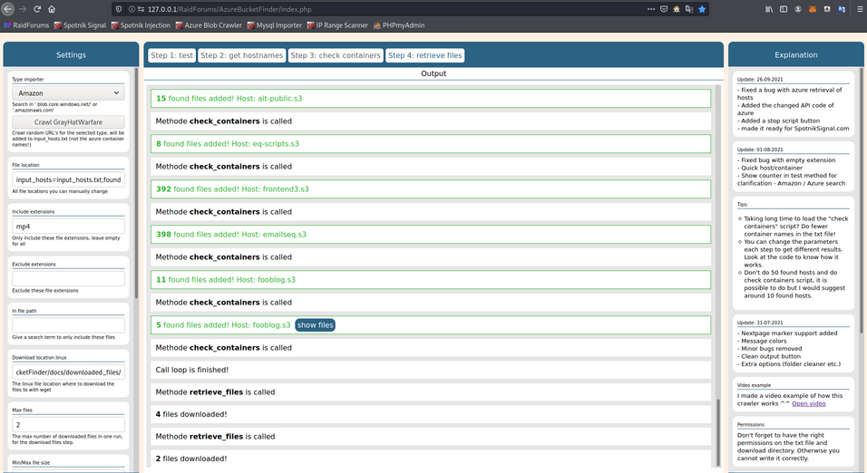Open the browser home page icon

pyautogui.click(x=52, y=9)
